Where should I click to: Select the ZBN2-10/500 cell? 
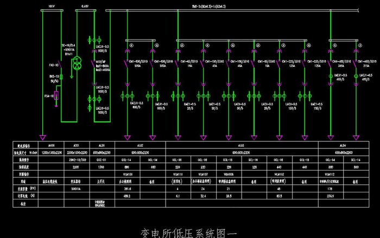(x=77, y=160)
